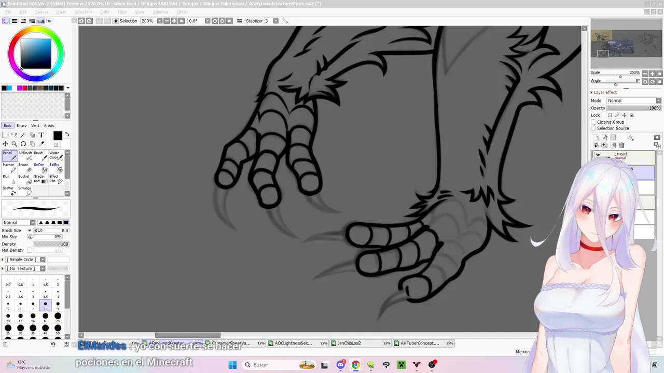Open the Canvas menu

click(x=41, y=12)
